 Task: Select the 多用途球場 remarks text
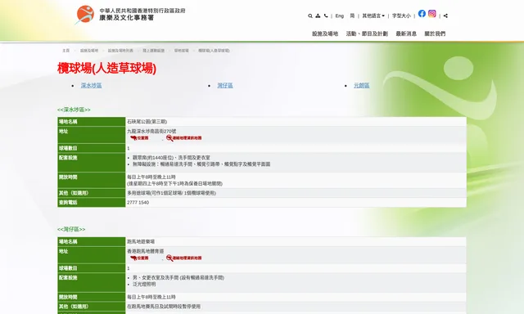tap(171, 193)
